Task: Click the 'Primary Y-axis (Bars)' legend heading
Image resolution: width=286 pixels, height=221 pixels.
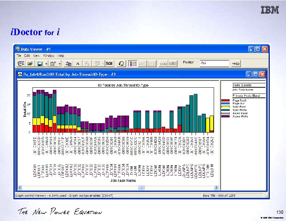Action: click(246, 96)
